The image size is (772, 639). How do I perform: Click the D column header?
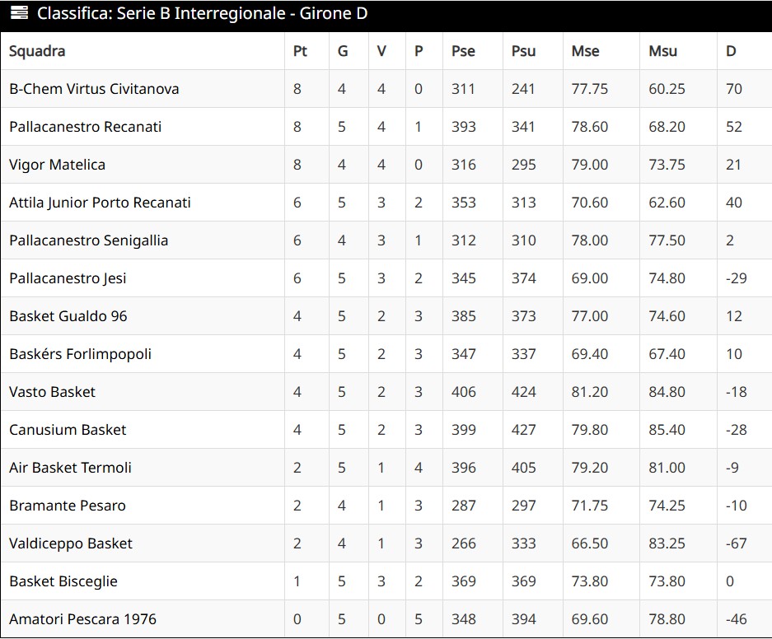[731, 51]
